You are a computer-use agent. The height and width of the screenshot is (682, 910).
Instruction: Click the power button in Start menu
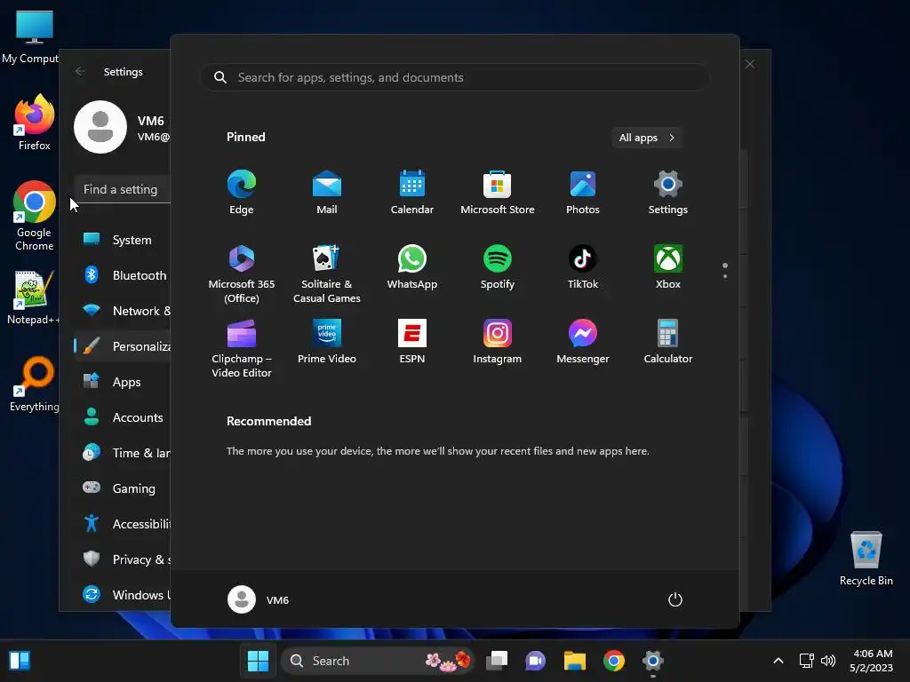point(675,599)
